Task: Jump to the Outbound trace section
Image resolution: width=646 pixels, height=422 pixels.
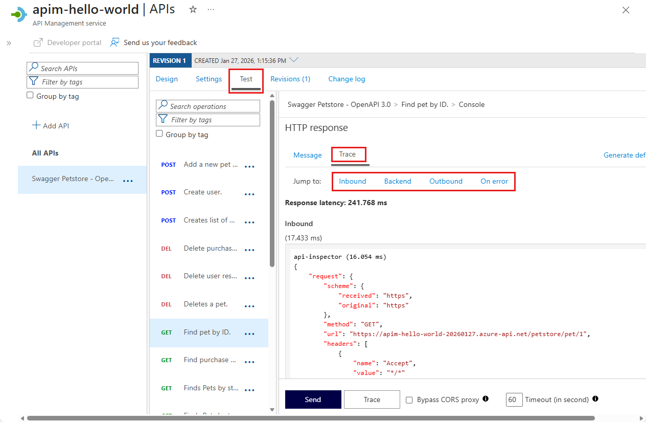Action: click(446, 181)
